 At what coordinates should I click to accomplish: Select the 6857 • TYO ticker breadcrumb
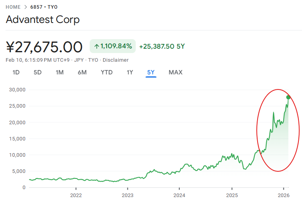click(43, 7)
